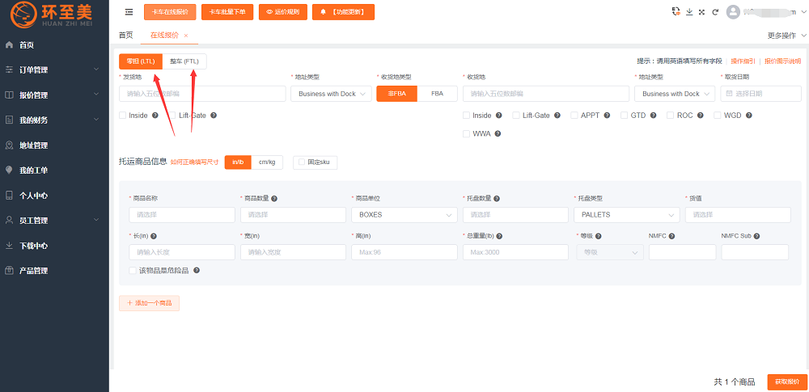Open the 托盘类型 PALLETS dropdown
The height and width of the screenshot is (392, 809).
pos(626,215)
